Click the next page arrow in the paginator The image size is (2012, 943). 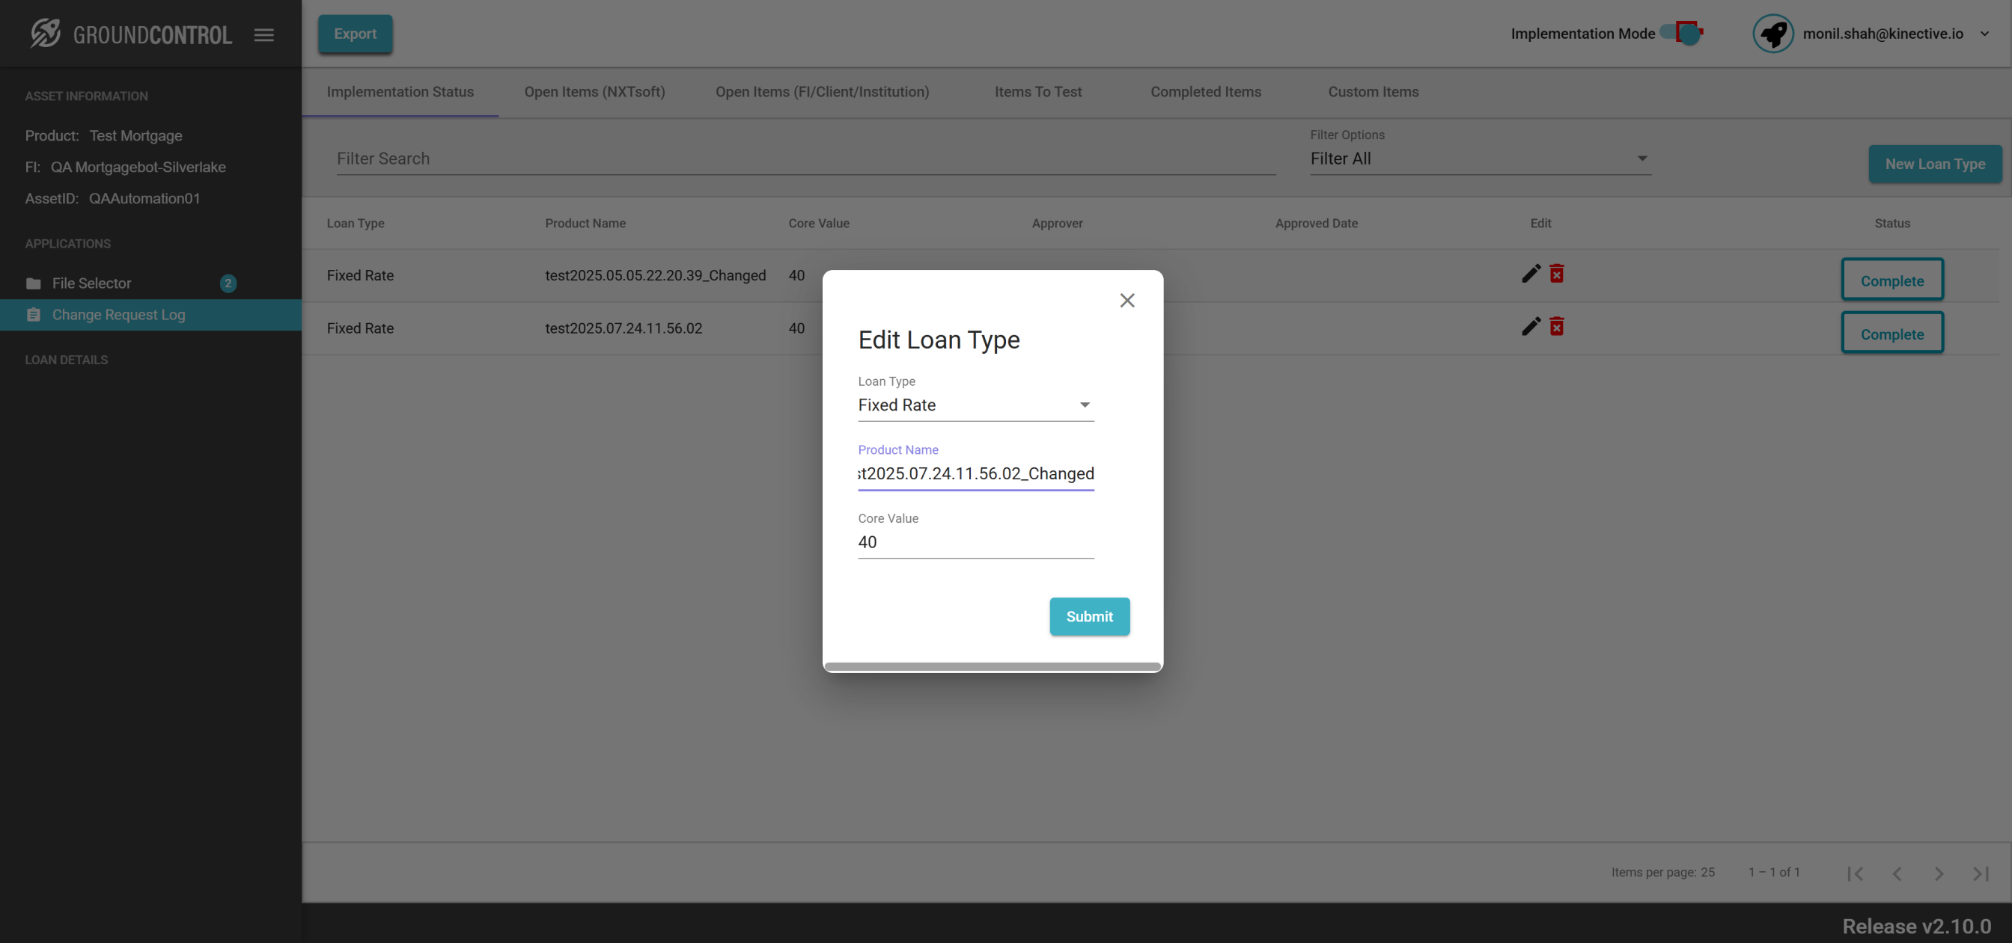[1938, 873]
